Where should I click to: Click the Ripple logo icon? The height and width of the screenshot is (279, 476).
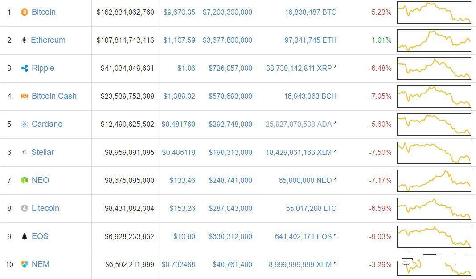25,68
